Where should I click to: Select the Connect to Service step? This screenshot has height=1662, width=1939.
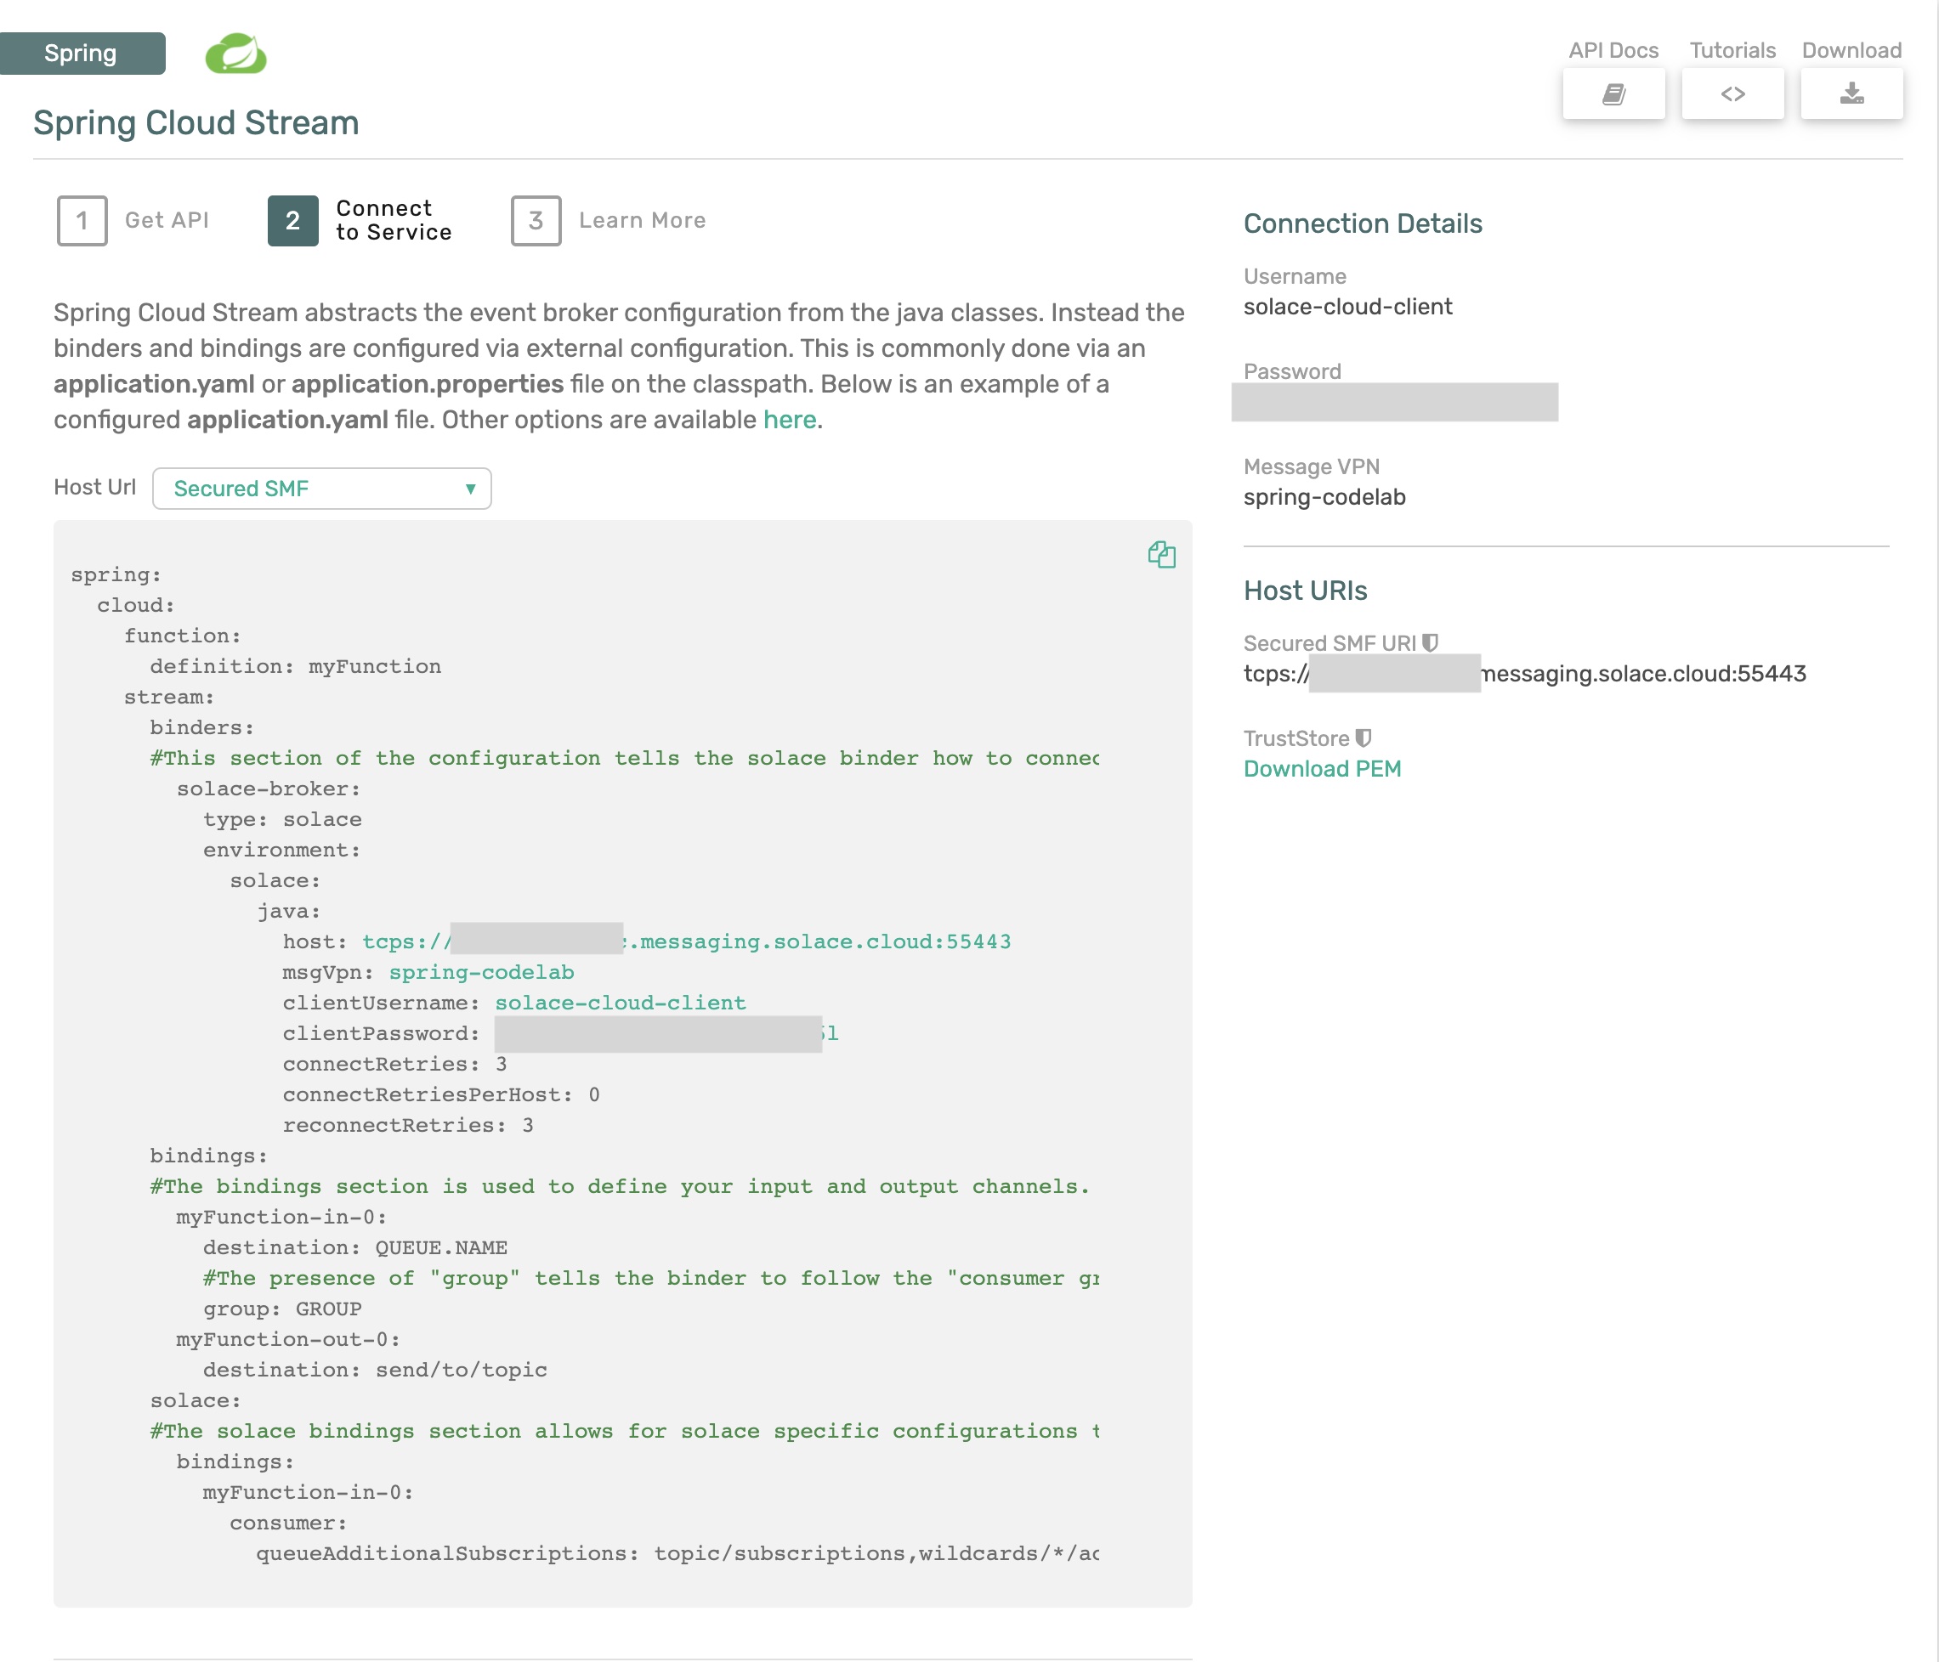click(x=393, y=221)
